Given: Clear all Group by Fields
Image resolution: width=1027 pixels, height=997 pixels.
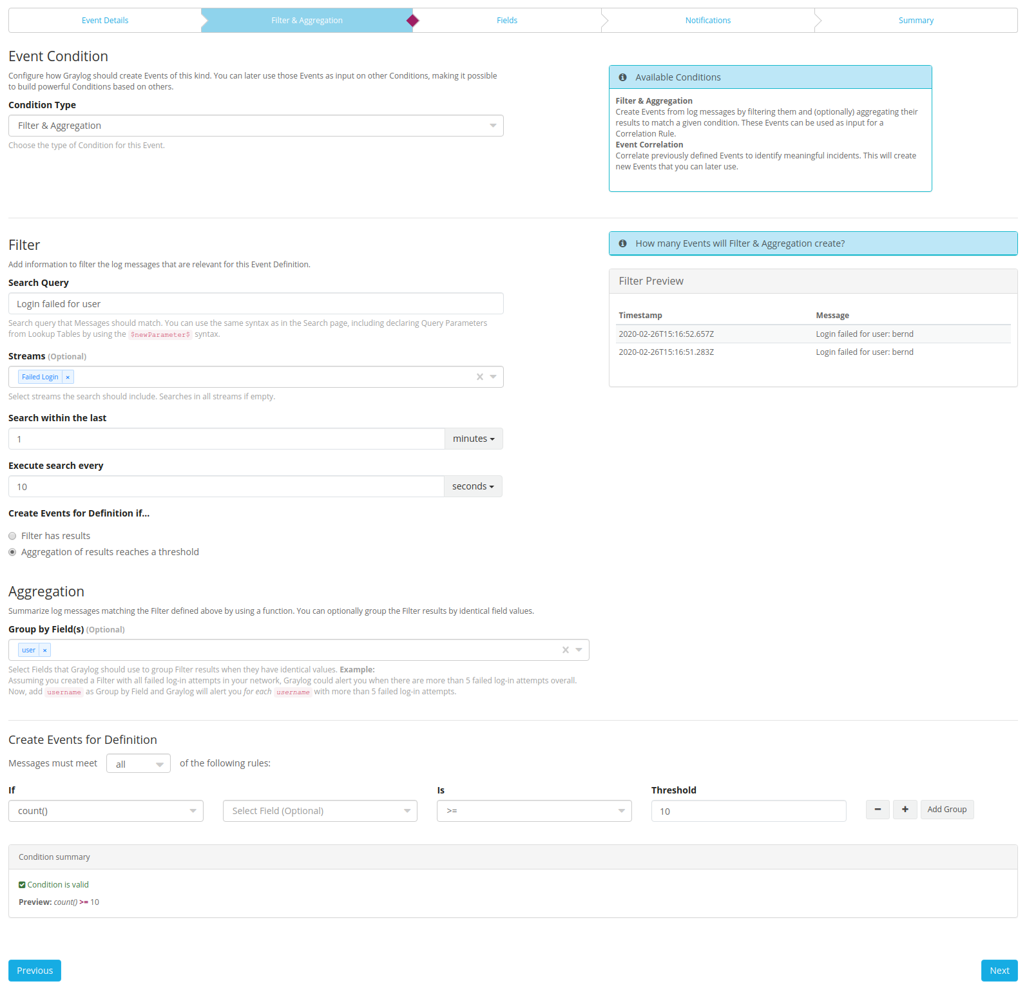Looking at the screenshot, I should click(x=565, y=650).
